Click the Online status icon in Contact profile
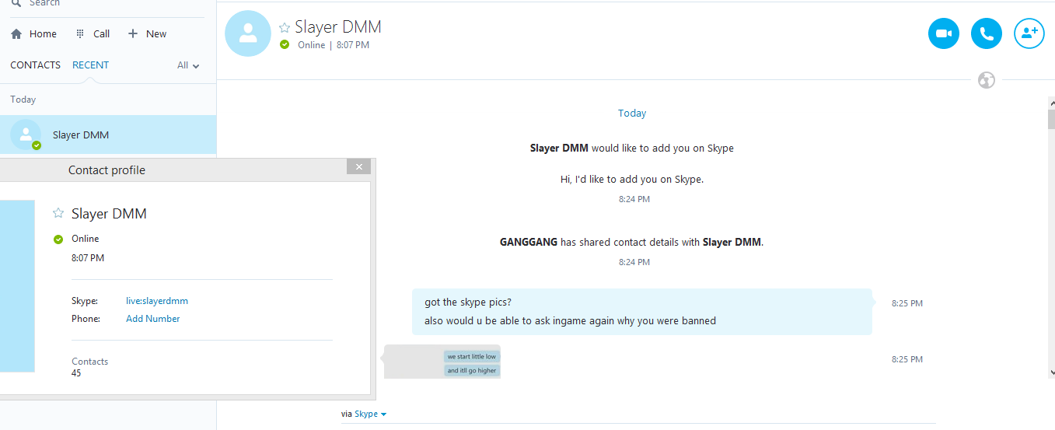This screenshot has height=430, width=1055. tap(58, 239)
